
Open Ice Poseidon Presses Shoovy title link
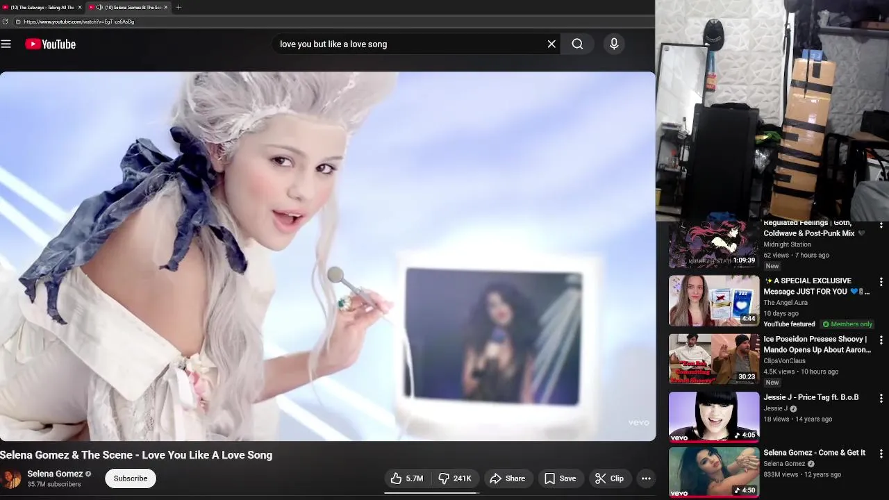click(x=817, y=344)
